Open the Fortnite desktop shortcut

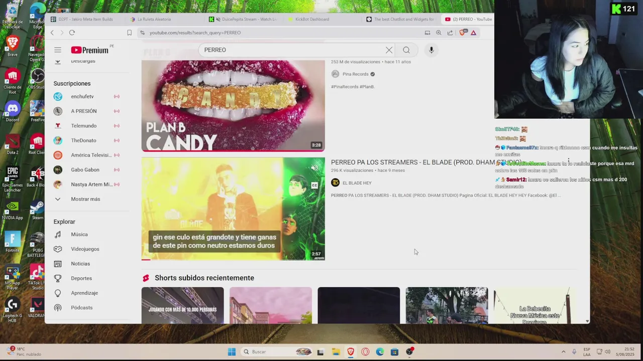click(13, 242)
